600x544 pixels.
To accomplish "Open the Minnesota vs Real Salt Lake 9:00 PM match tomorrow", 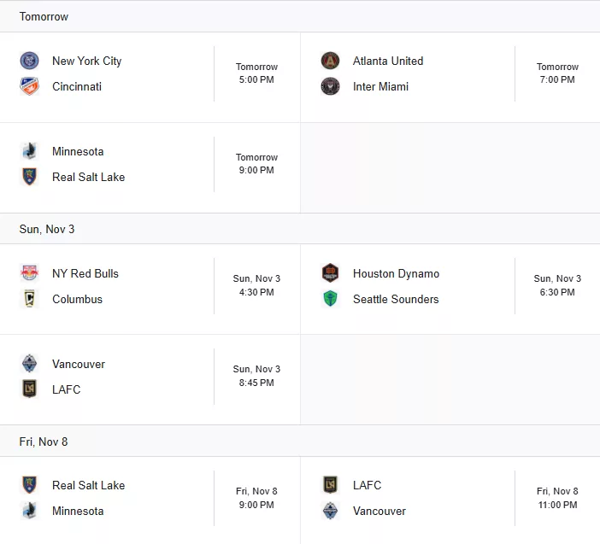I will [150, 168].
